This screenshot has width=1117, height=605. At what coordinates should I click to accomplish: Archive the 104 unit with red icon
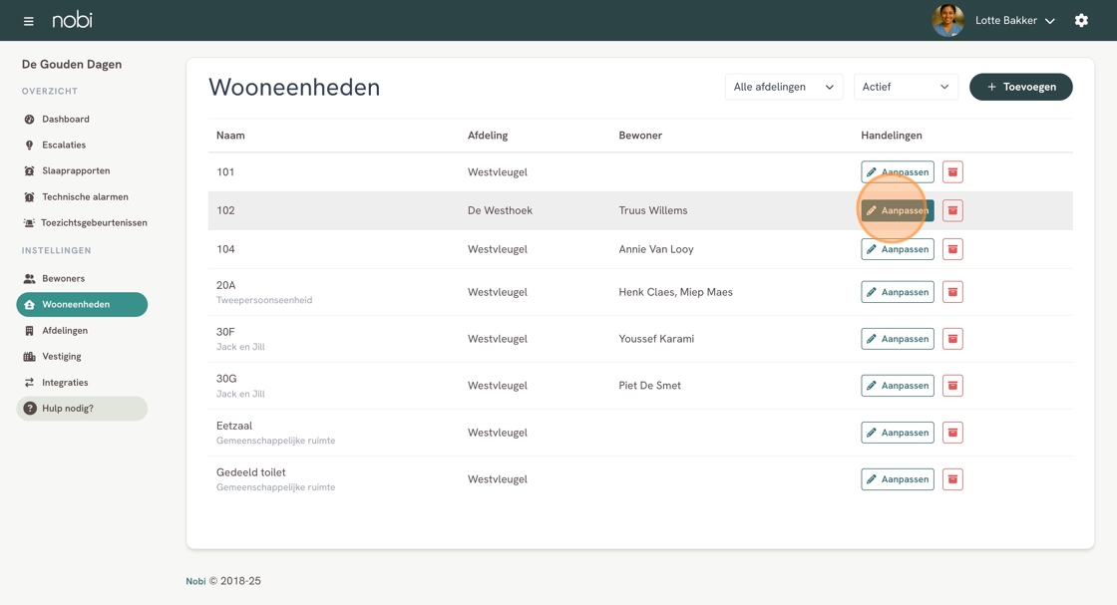[952, 249]
